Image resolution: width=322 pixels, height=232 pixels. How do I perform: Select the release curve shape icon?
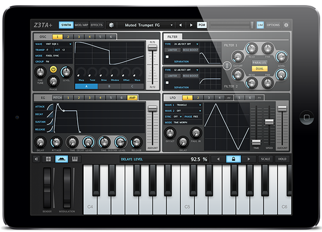click(x=50, y=129)
